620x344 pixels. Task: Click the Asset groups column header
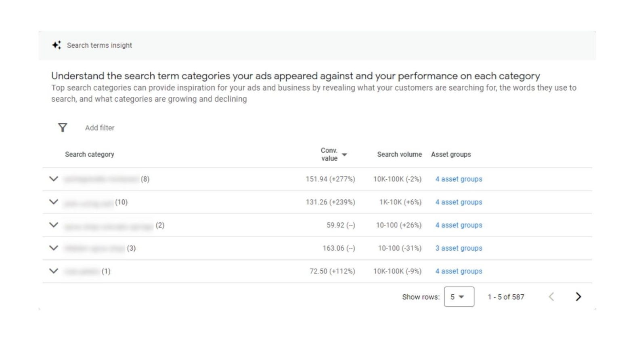pos(451,154)
